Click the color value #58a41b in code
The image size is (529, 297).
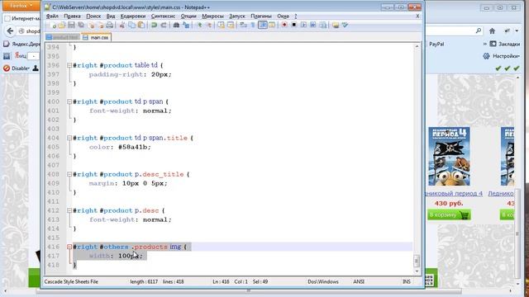point(134,147)
